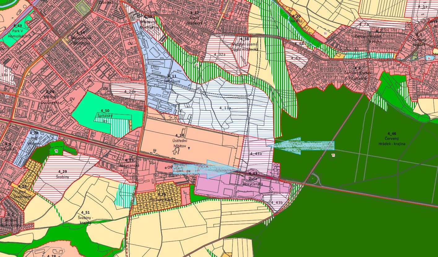Click the 4_26a zone label

pos(130,92)
